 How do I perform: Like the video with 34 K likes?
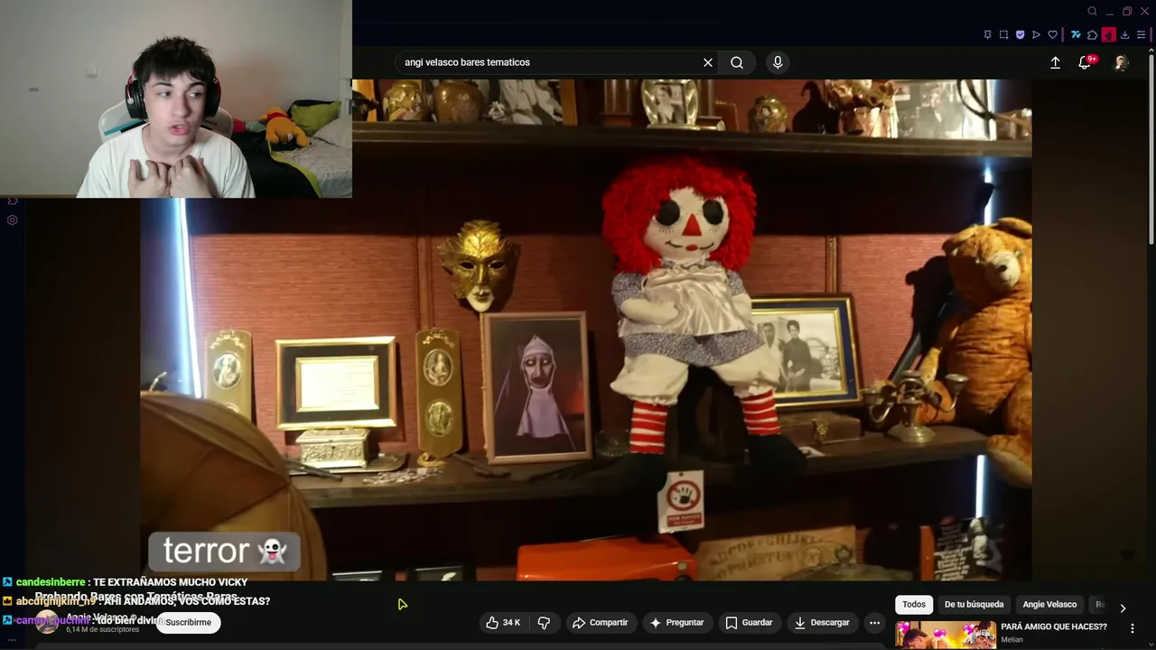coord(503,622)
